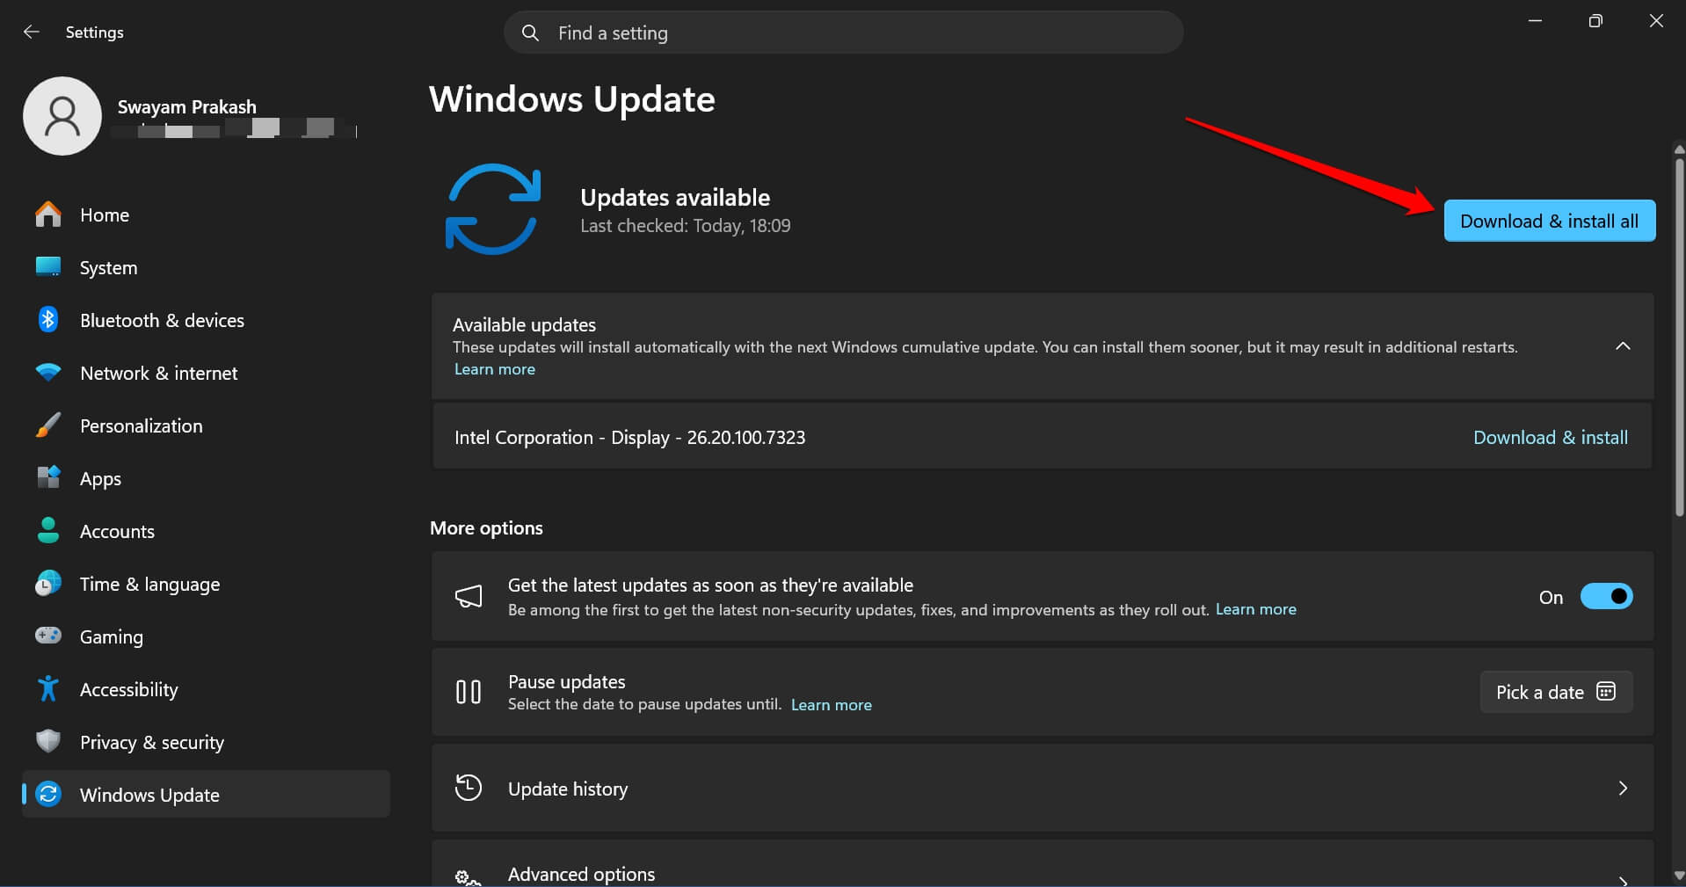Click Download & install for Intel Display
Image resolution: width=1686 pixels, height=887 pixels.
(x=1551, y=437)
